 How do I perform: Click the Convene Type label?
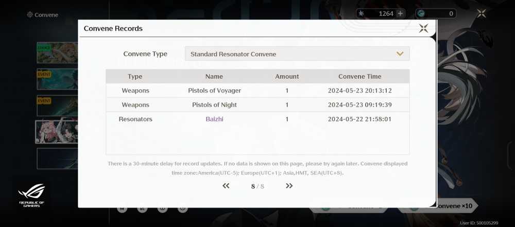coord(145,54)
